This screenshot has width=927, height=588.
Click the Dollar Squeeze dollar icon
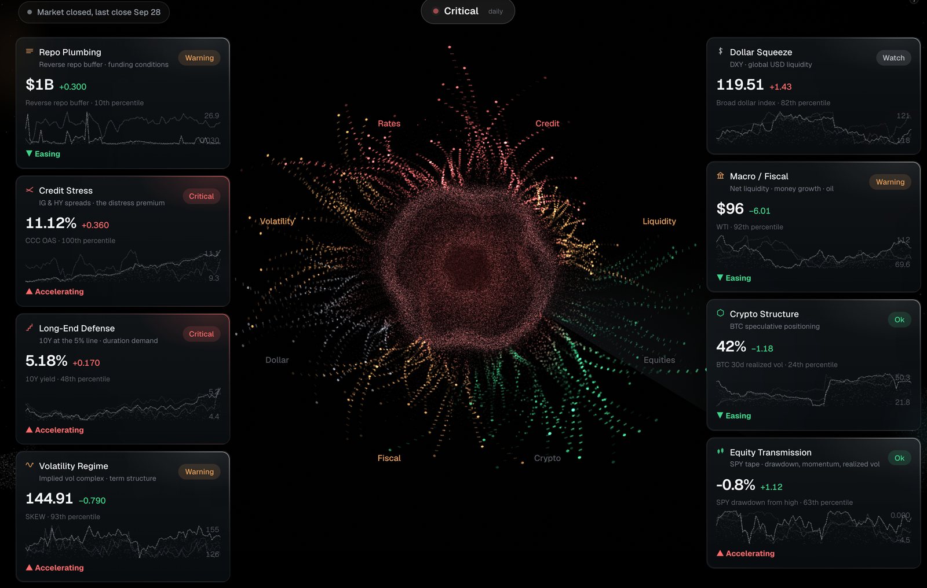pyautogui.click(x=720, y=52)
